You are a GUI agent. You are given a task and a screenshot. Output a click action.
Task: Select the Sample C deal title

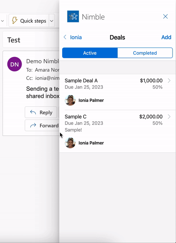tap(76, 117)
